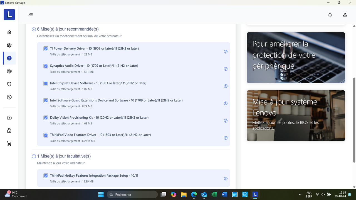The width and height of the screenshot is (356, 200).
Task: Open the speedometer performance icon in sidebar
Action: [9, 118]
